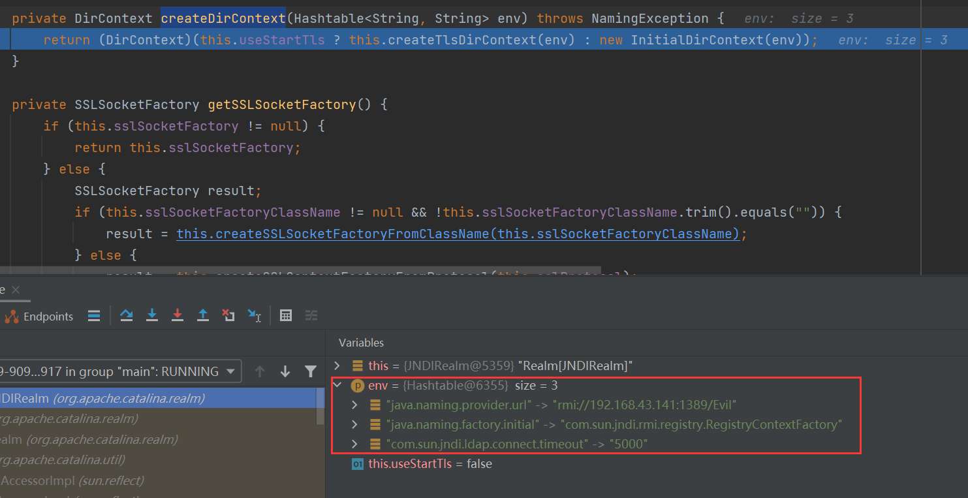The width and height of the screenshot is (968, 498).
Task: Click the Variables panel header
Action: pyautogui.click(x=361, y=343)
